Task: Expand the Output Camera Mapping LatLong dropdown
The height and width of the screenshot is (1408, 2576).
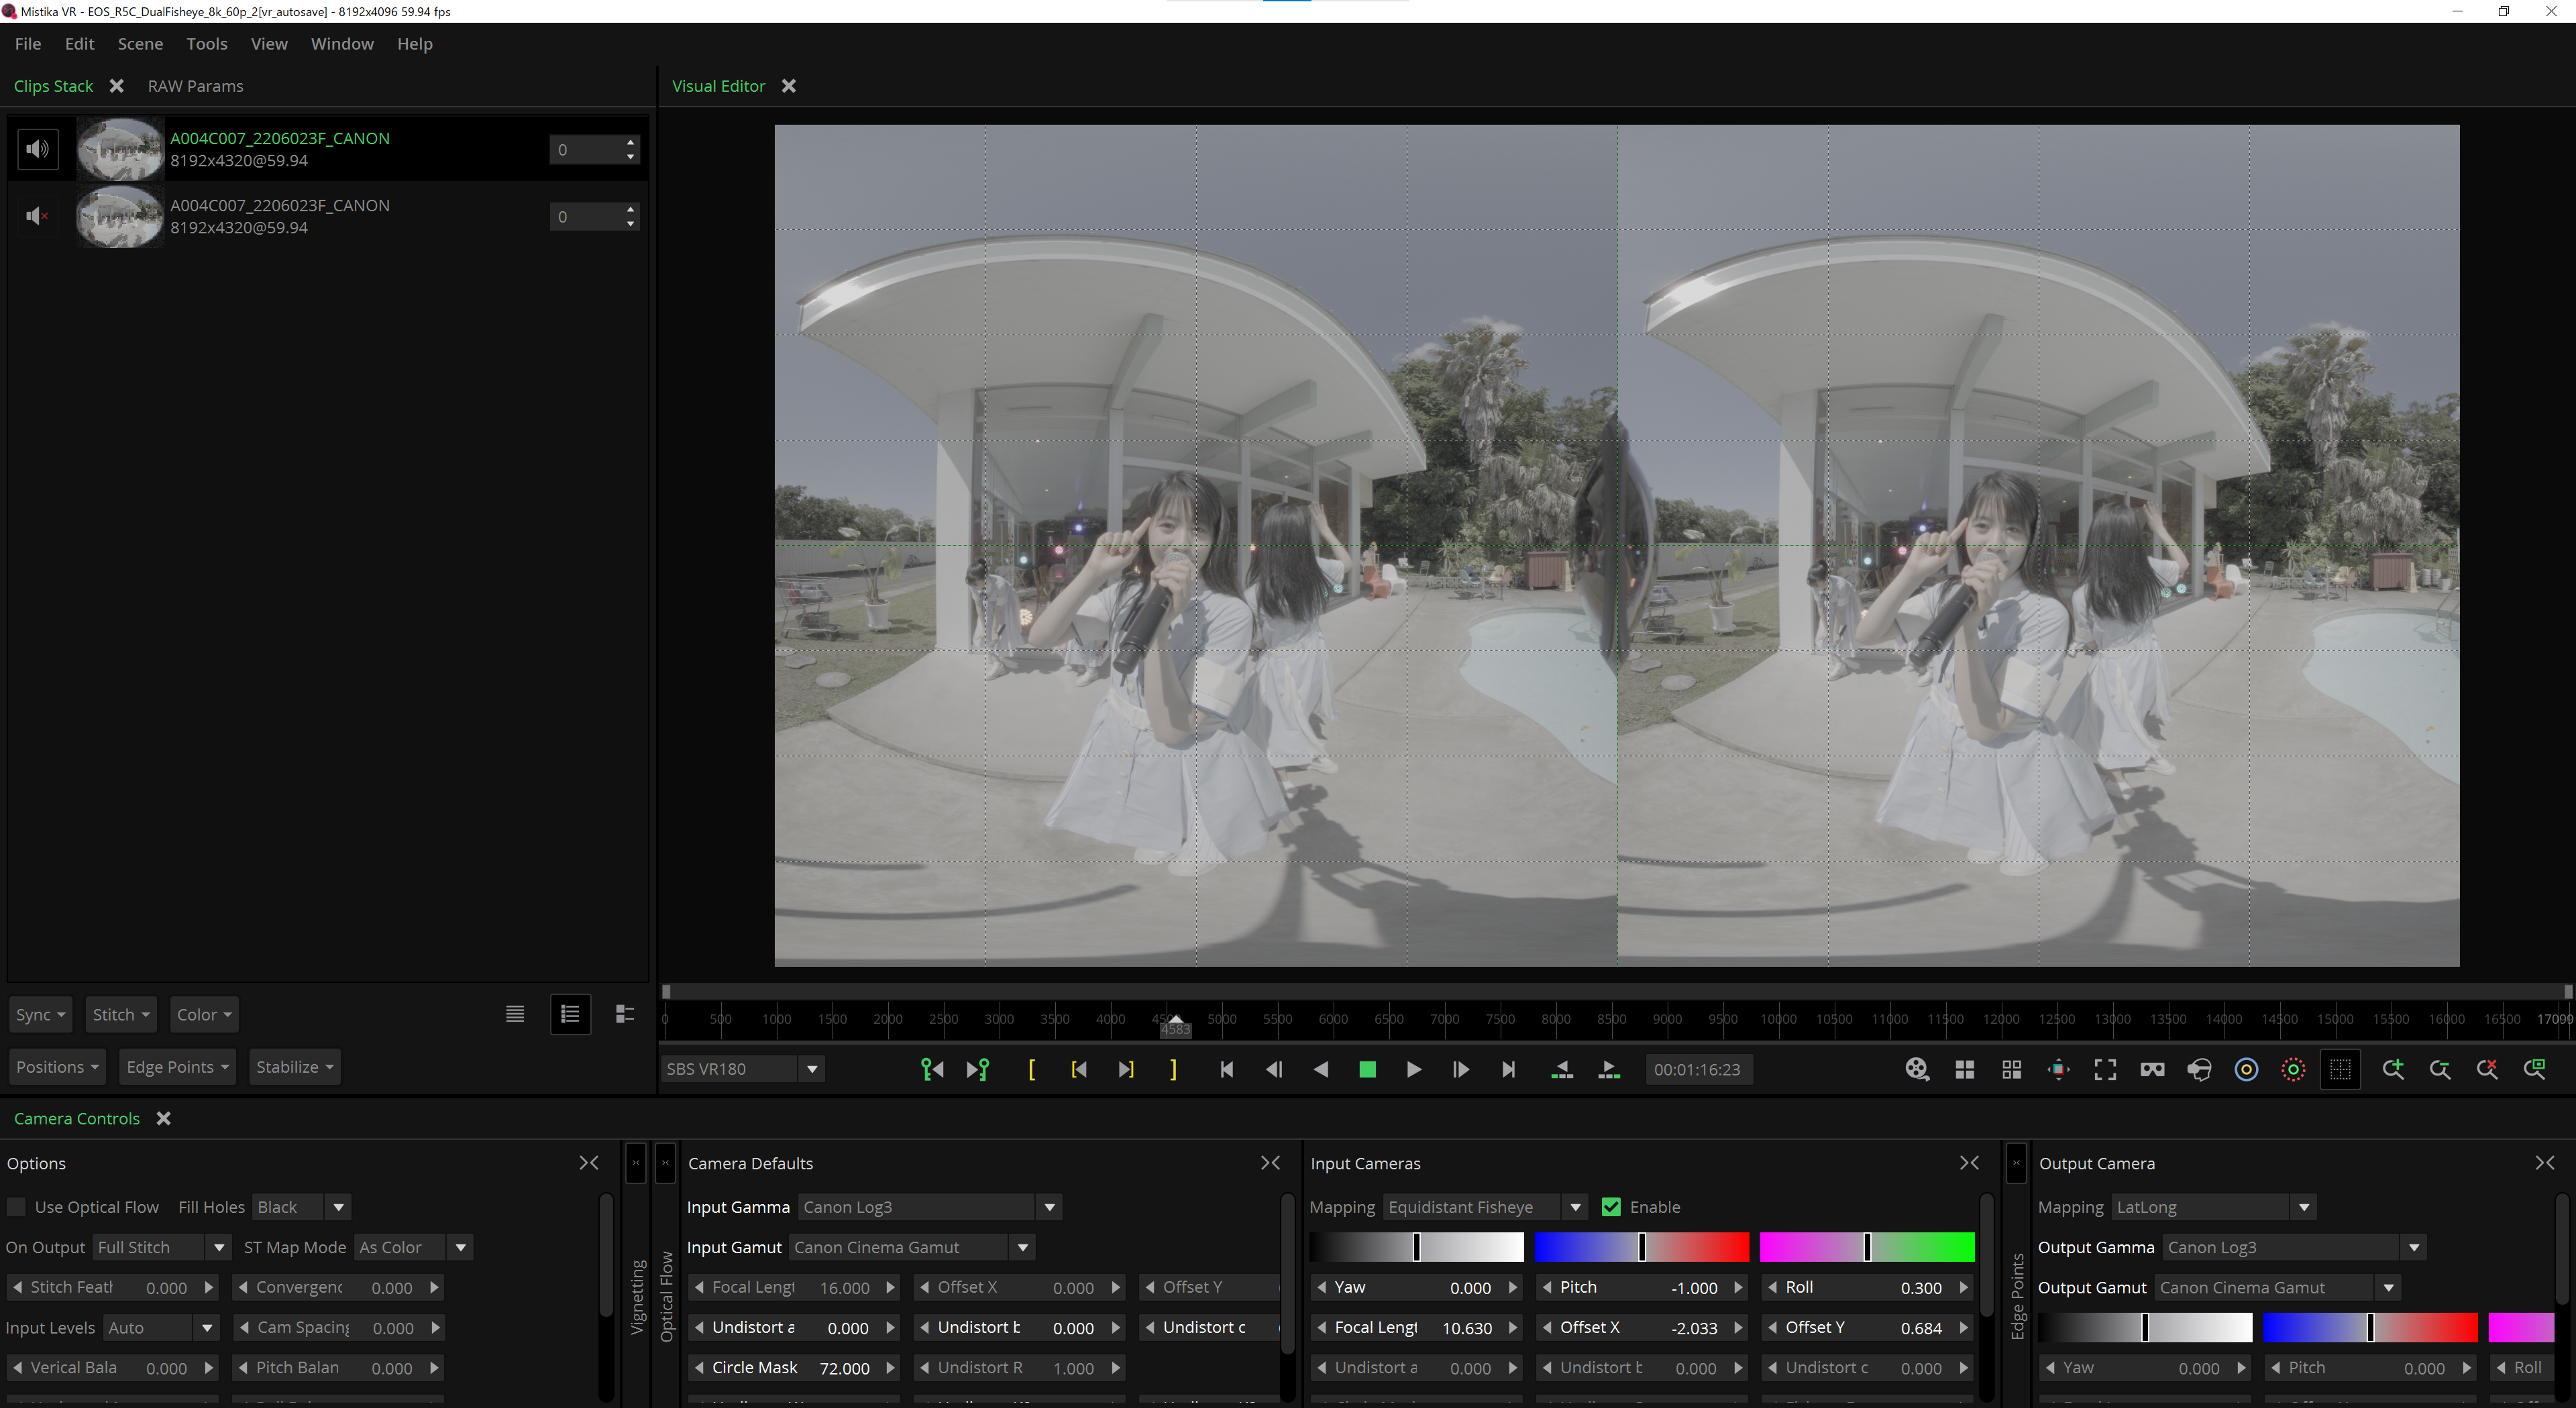Action: click(x=2303, y=1207)
